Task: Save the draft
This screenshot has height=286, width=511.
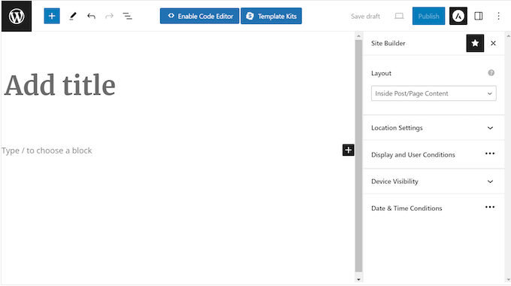Action: [365, 17]
